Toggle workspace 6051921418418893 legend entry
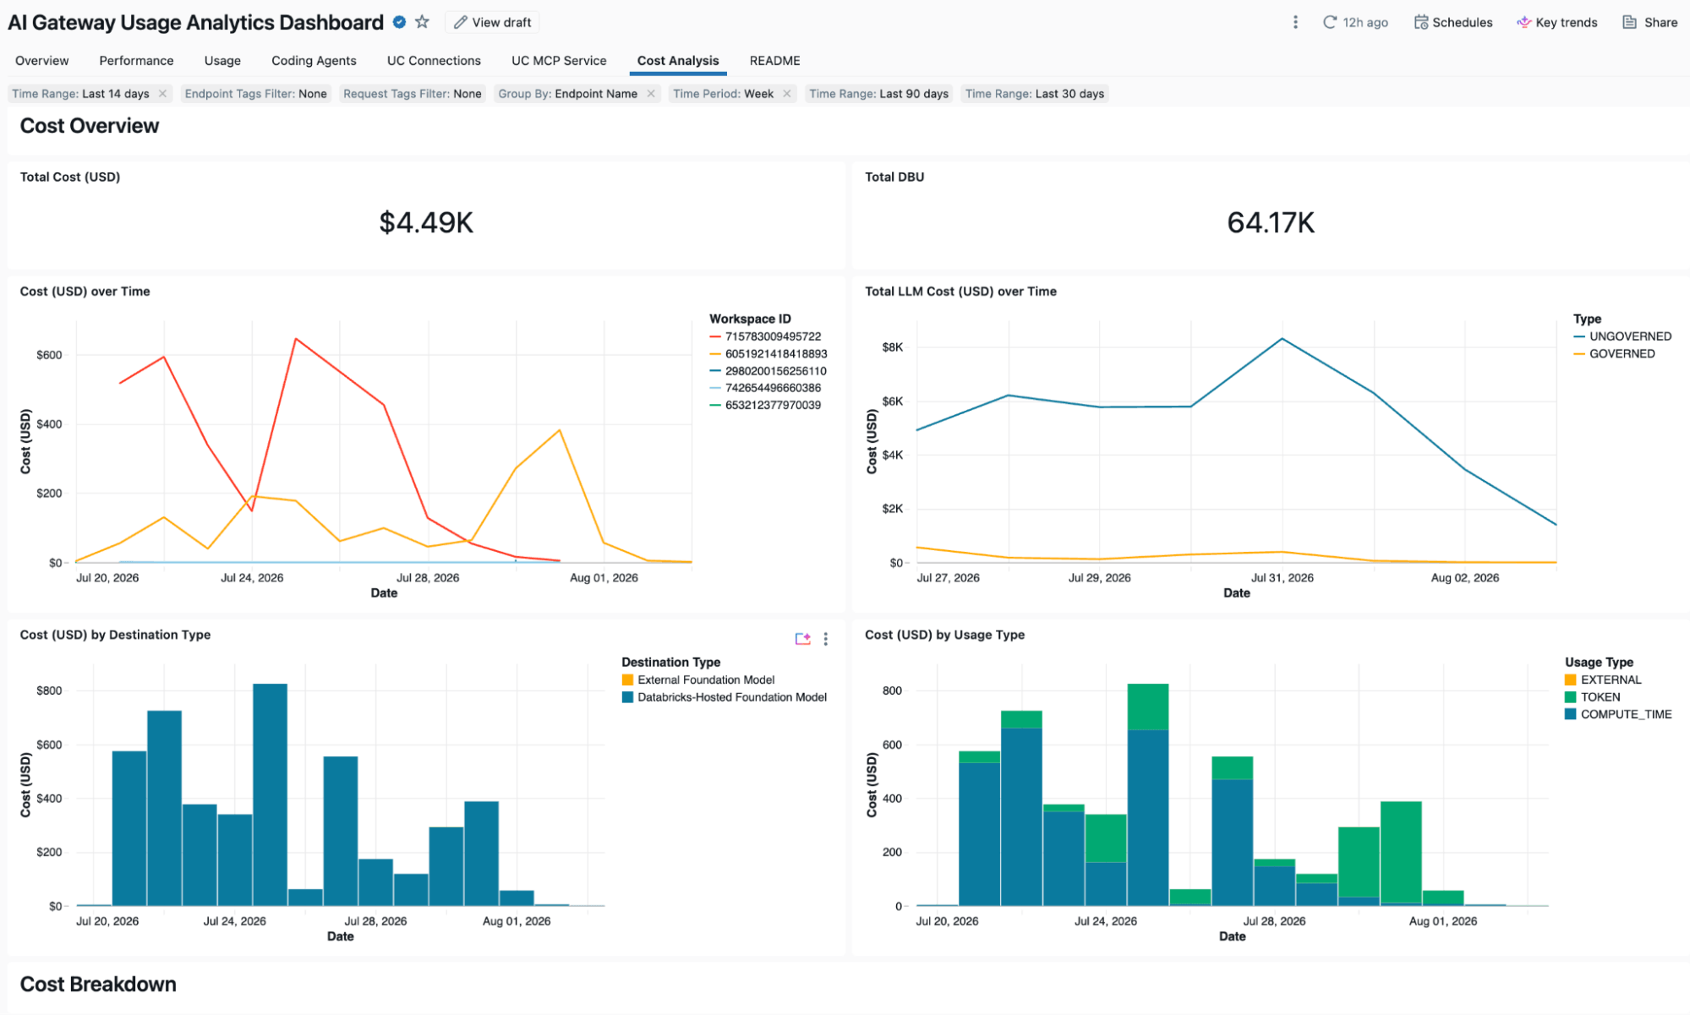The width and height of the screenshot is (1690, 1015). point(768,354)
